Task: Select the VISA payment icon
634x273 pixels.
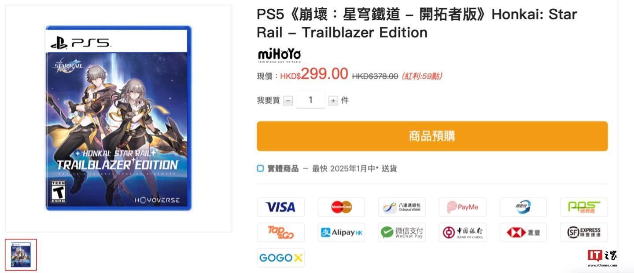Action: 280,207
